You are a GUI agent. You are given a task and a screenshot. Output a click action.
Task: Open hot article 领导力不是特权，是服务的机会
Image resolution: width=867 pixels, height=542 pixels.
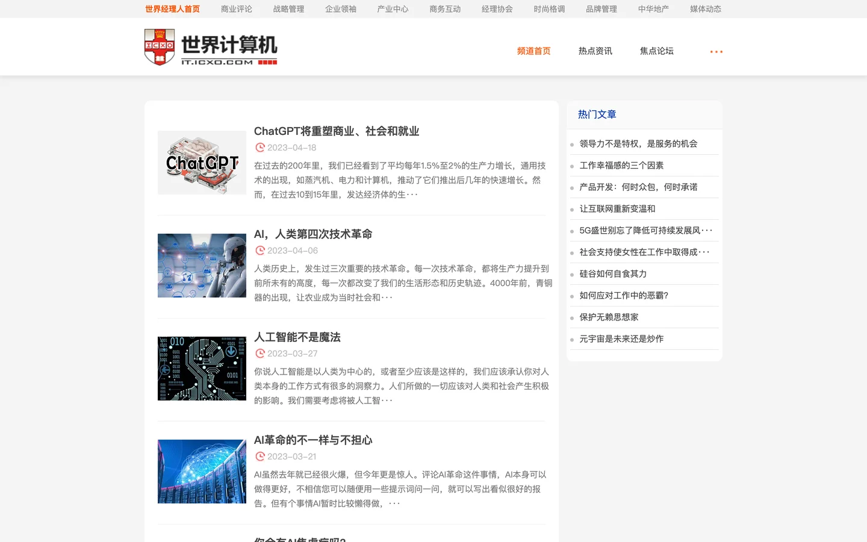[x=638, y=144]
